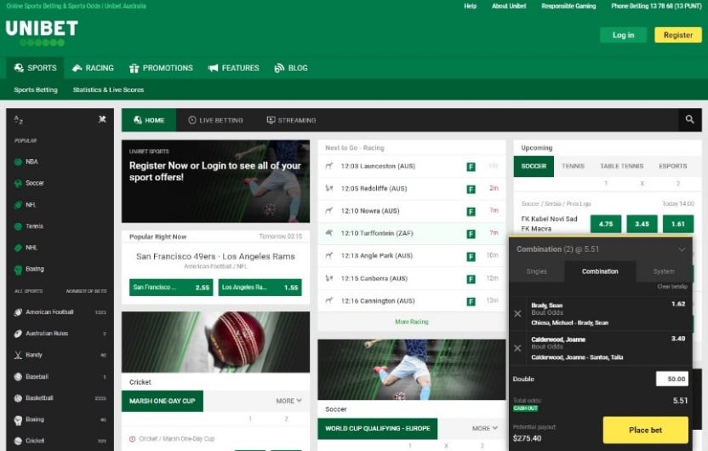
Task: Select the Esports upcoming tab
Action: pyautogui.click(x=673, y=166)
